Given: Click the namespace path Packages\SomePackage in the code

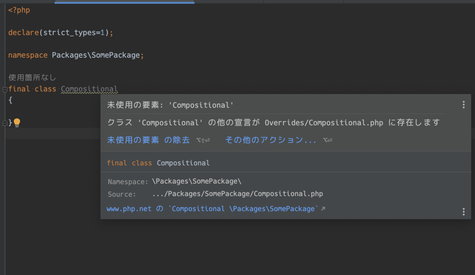Looking at the screenshot, I should 96,55.
